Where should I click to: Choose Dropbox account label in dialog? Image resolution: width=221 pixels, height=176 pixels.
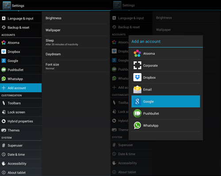pyautogui.click(x=149, y=78)
